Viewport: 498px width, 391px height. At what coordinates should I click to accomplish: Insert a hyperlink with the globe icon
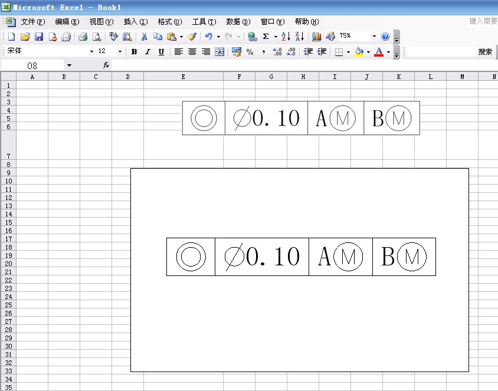(252, 37)
